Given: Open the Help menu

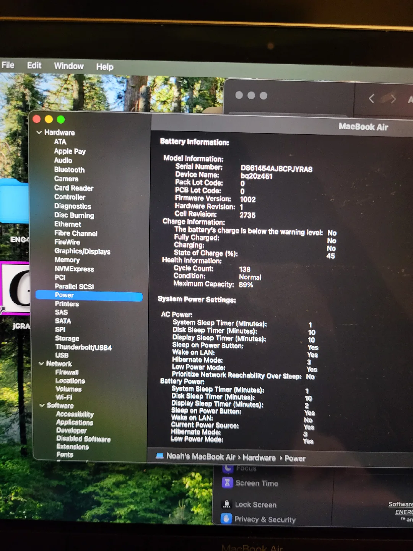Looking at the screenshot, I should [104, 67].
